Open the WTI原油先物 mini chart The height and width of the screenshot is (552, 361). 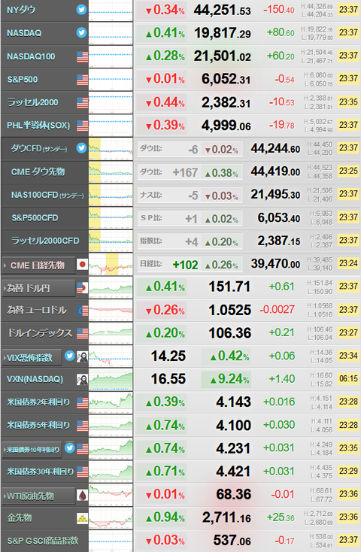pos(111,495)
